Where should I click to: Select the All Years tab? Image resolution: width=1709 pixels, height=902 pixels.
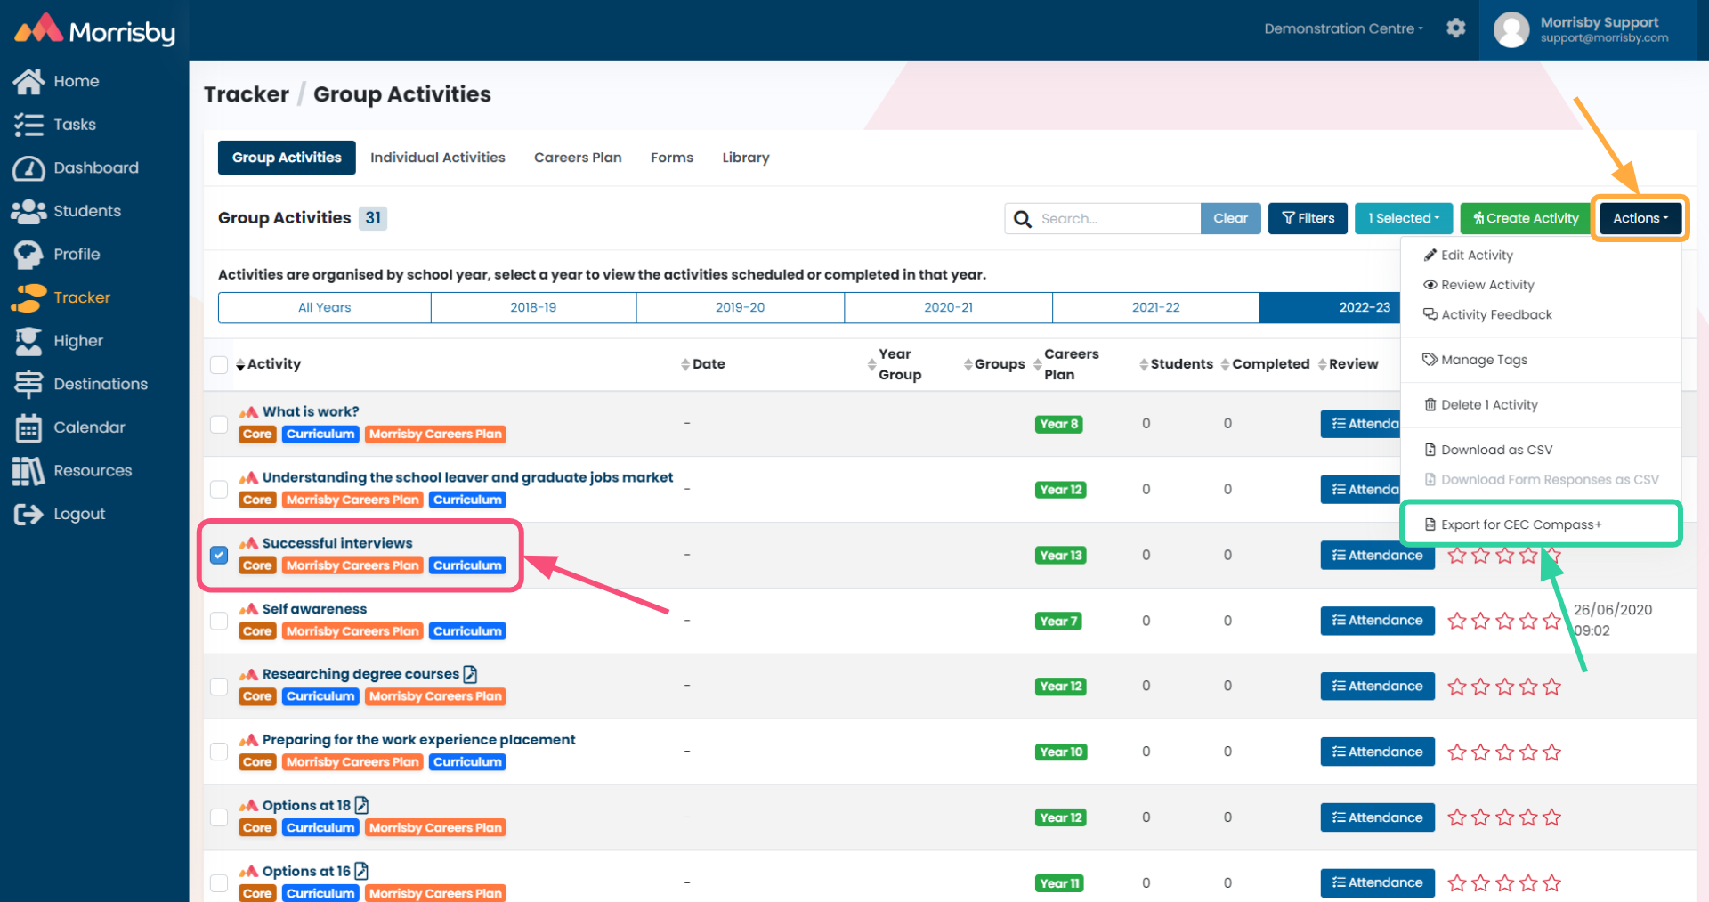[x=324, y=307]
